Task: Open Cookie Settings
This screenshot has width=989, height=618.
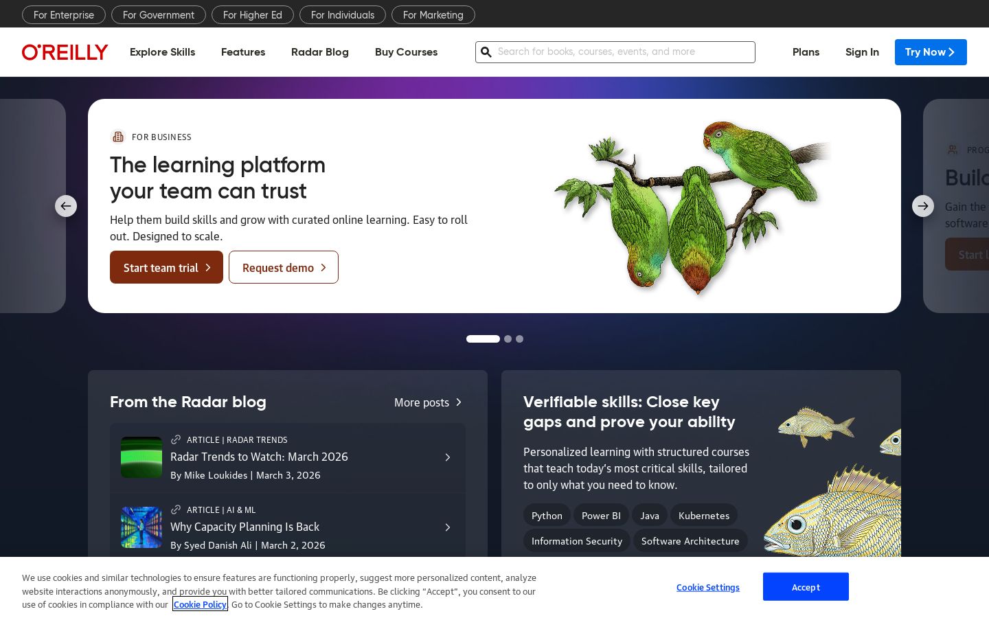Action: coord(708,587)
